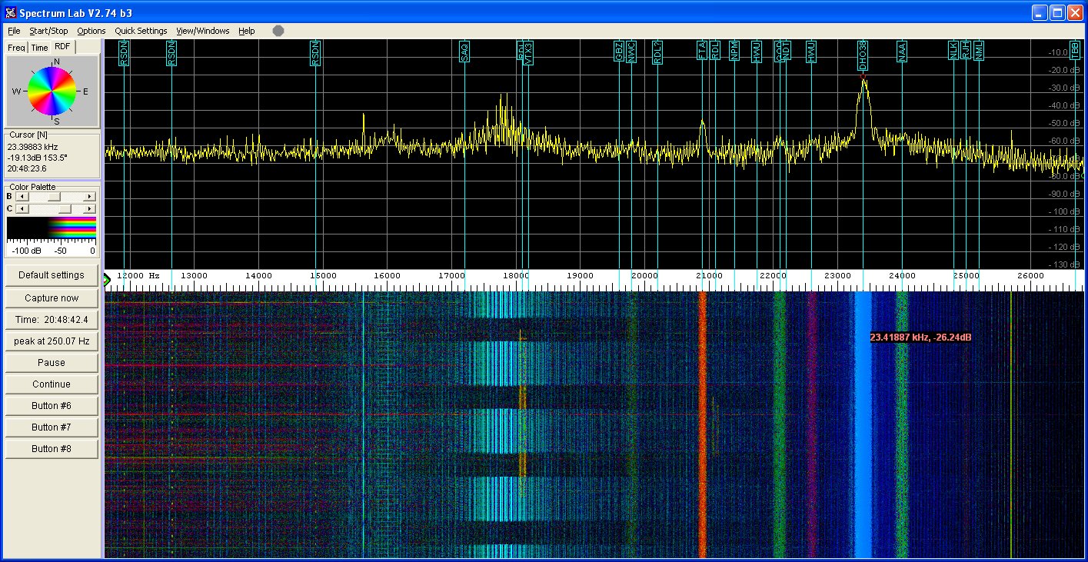Click the -50.0 dB amplitude scale label
The image size is (1088, 562).
point(1066,123)
